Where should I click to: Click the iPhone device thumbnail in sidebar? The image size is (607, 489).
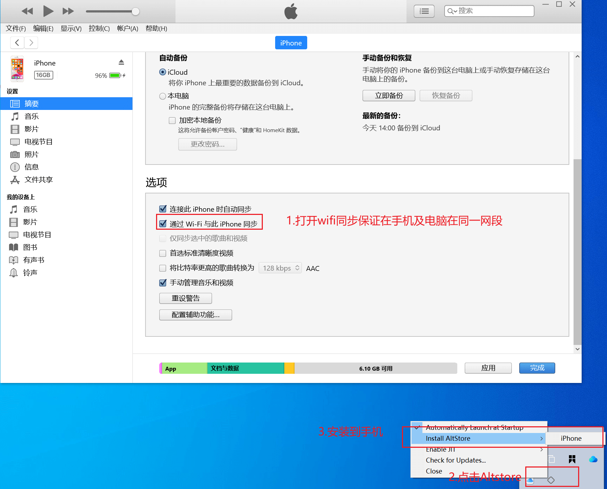coord(17,68)
